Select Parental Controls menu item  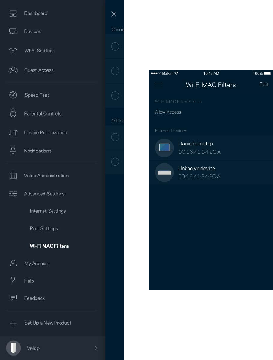coord(43,114)
